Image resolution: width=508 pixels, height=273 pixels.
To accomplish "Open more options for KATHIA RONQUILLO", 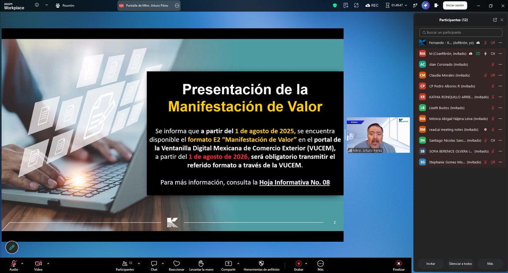I will [x=500, y=97].
